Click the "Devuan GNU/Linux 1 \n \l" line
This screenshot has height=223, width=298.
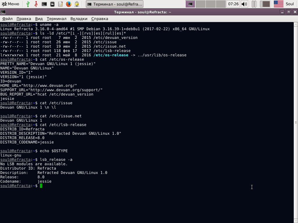point(28,107)
